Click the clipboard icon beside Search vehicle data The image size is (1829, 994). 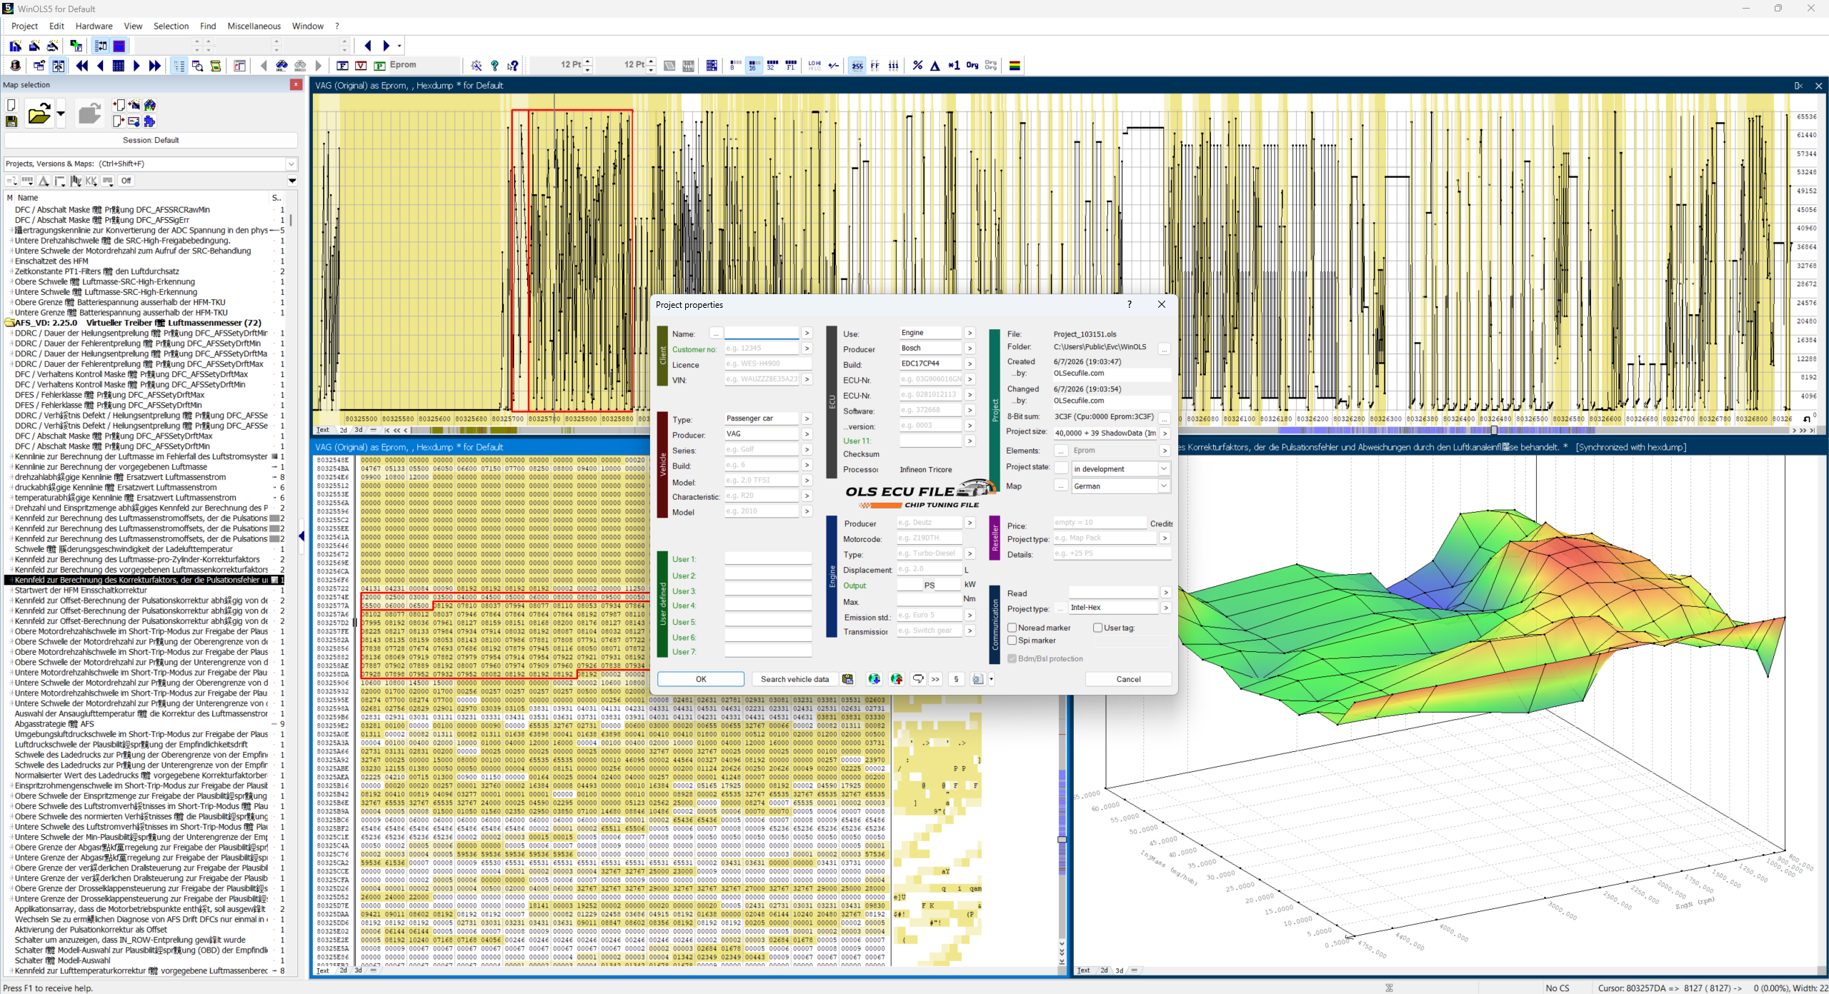tap(847, 679)
